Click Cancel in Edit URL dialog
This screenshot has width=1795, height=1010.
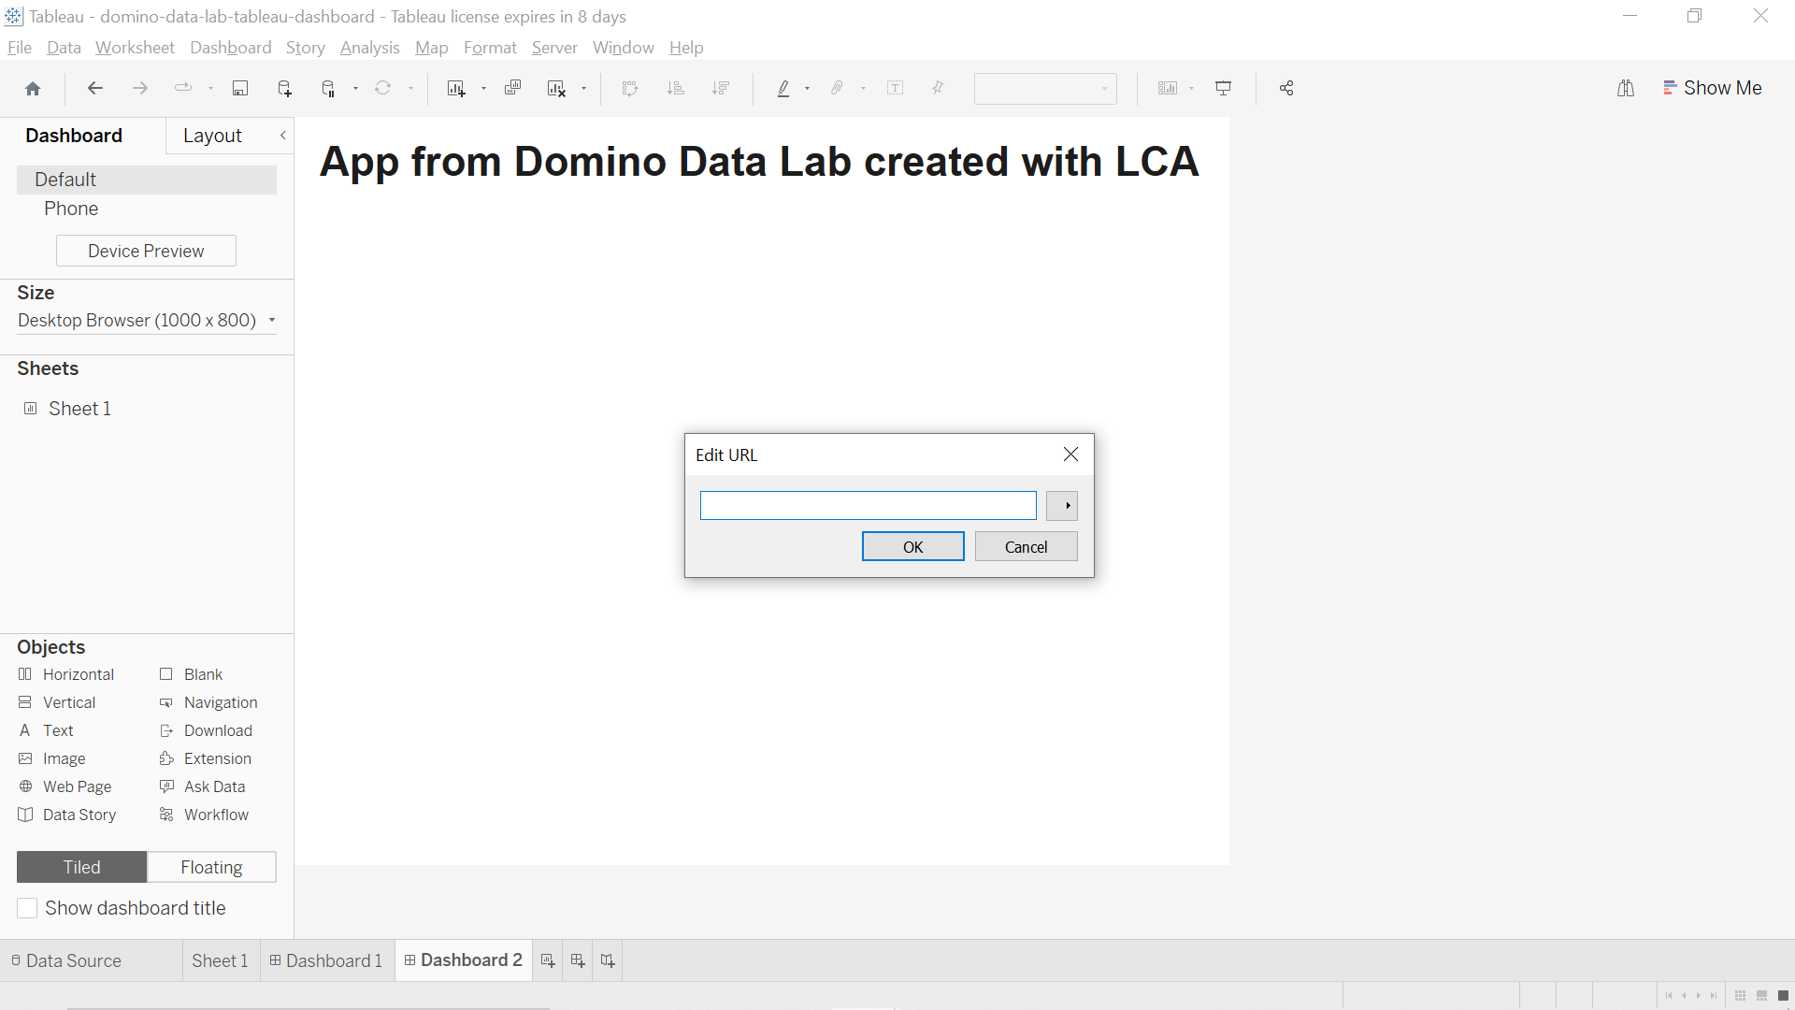coord(1026,547)
